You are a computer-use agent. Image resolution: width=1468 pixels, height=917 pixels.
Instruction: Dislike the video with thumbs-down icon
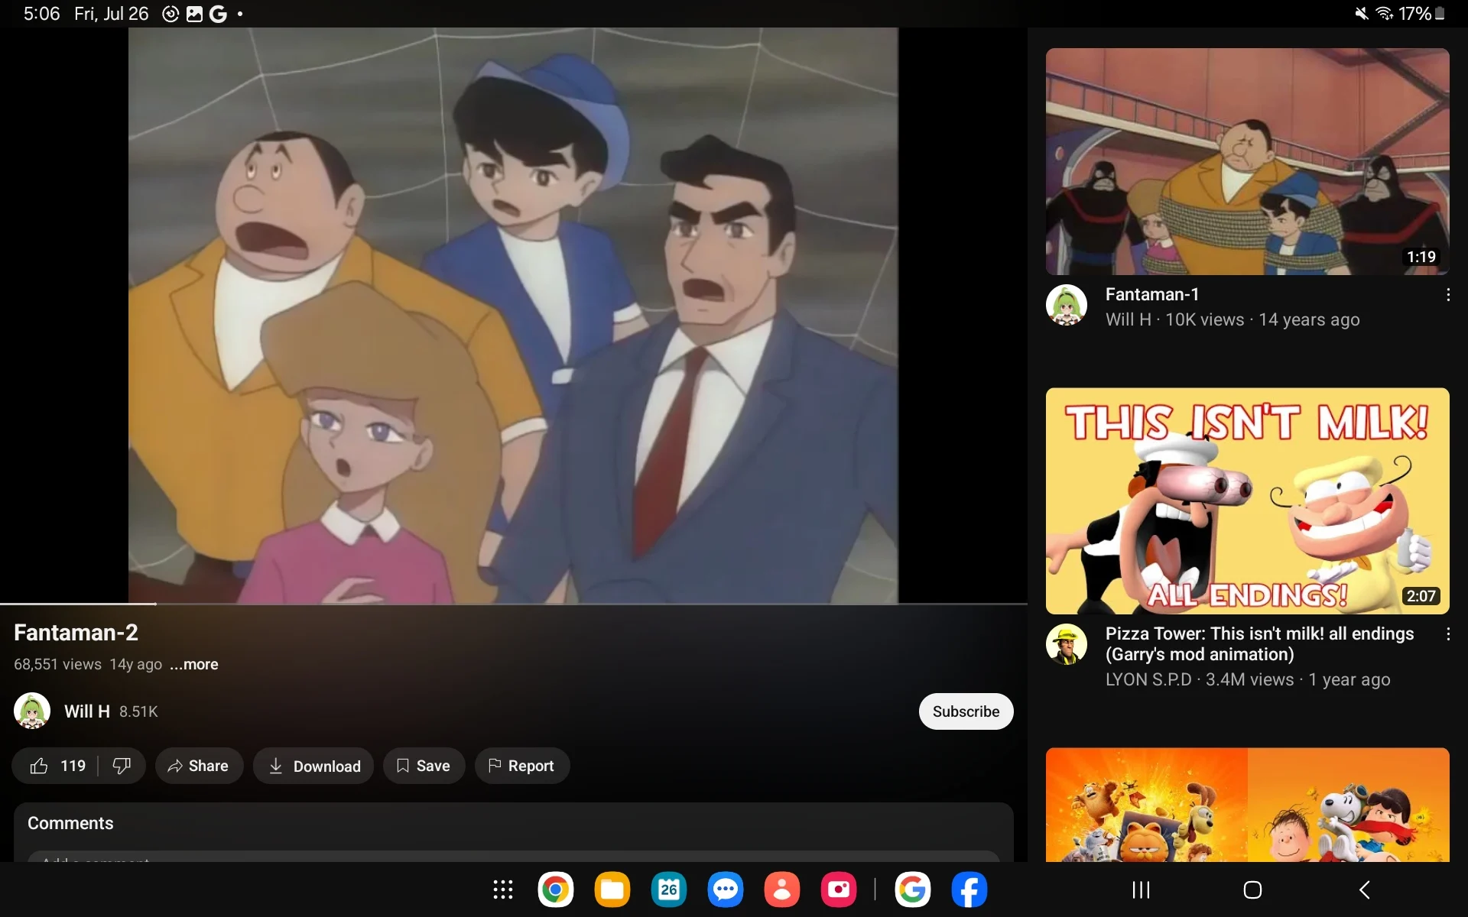coord(122,766)
